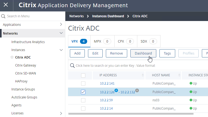Screen dimensions: 208x117
Task: Click the VPX count badge showing 4
Action: [x=83, y=41]
